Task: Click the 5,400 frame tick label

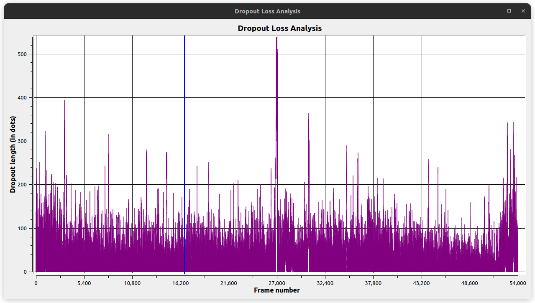Action: [x=84, y=283]
